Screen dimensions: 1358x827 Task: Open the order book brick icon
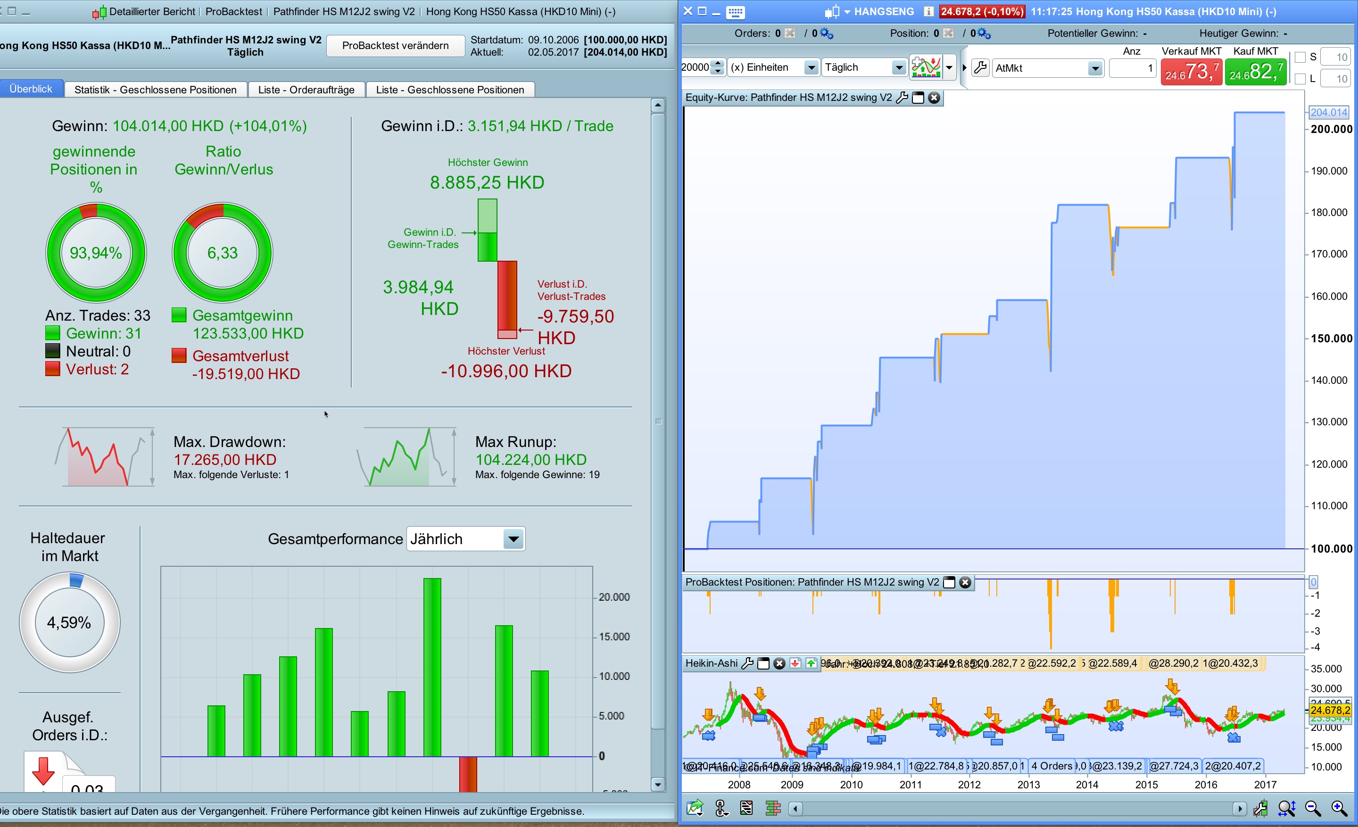click(773, 808)
